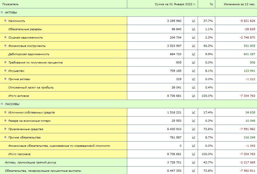This screenshot has height=174, width=257.
Task: Collapse the АКТИВЫ section
Action: tap(2, 12)
